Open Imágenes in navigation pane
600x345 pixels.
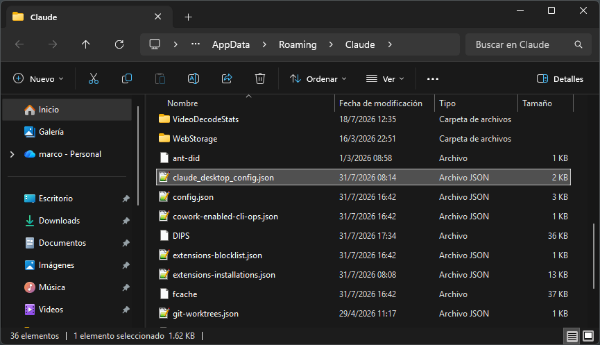[67, 265]
